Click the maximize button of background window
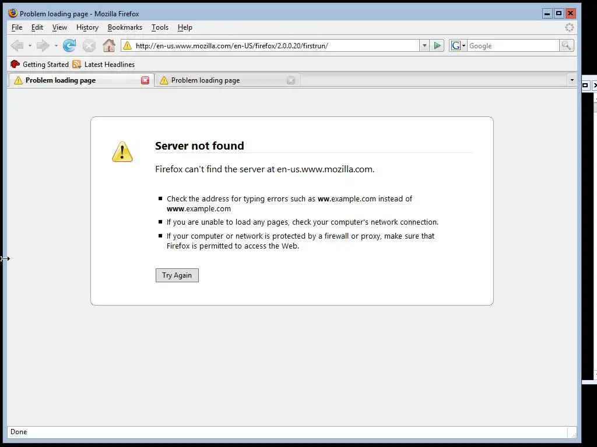This screenshot has width=597, height=447. (x=585, y=85)
